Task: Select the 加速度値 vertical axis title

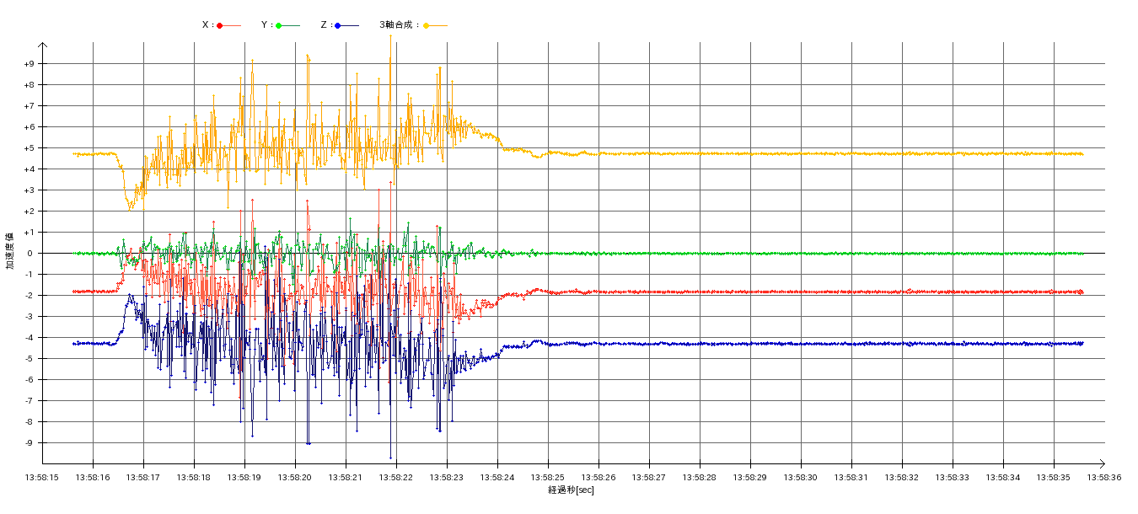Action: pos(10,250)
